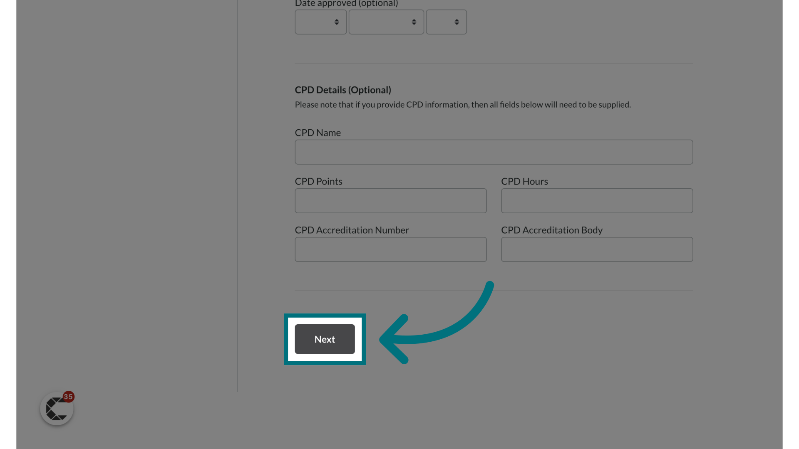Open the last Date approved dropdown
Screen dimensions: 799x449
pos(446,22)
